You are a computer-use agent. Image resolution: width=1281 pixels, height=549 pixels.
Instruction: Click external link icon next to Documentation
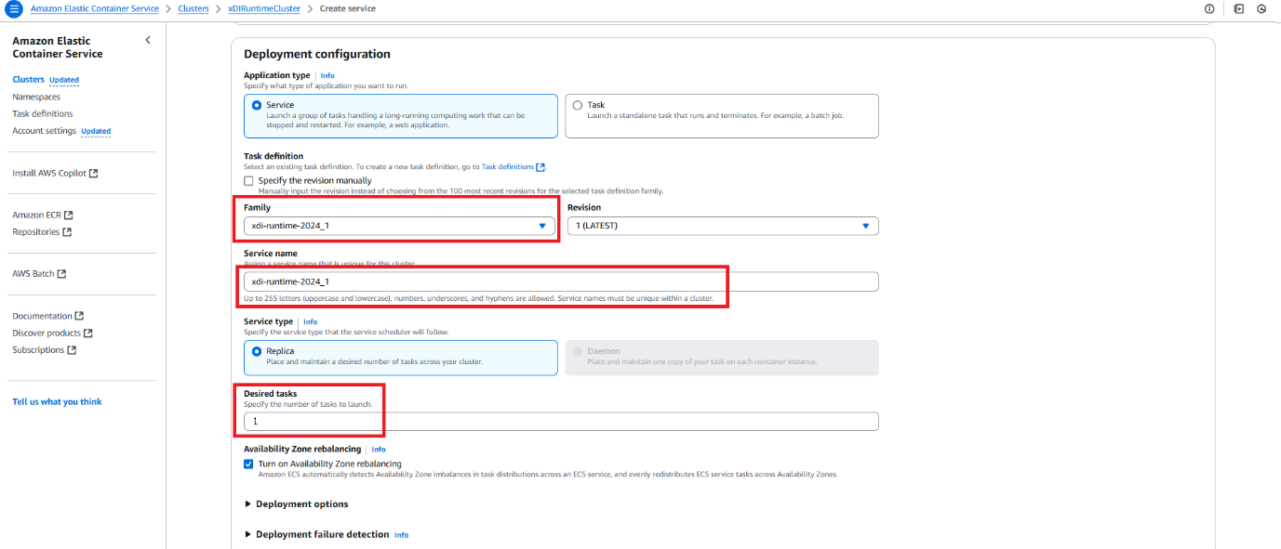coord(79,317)
